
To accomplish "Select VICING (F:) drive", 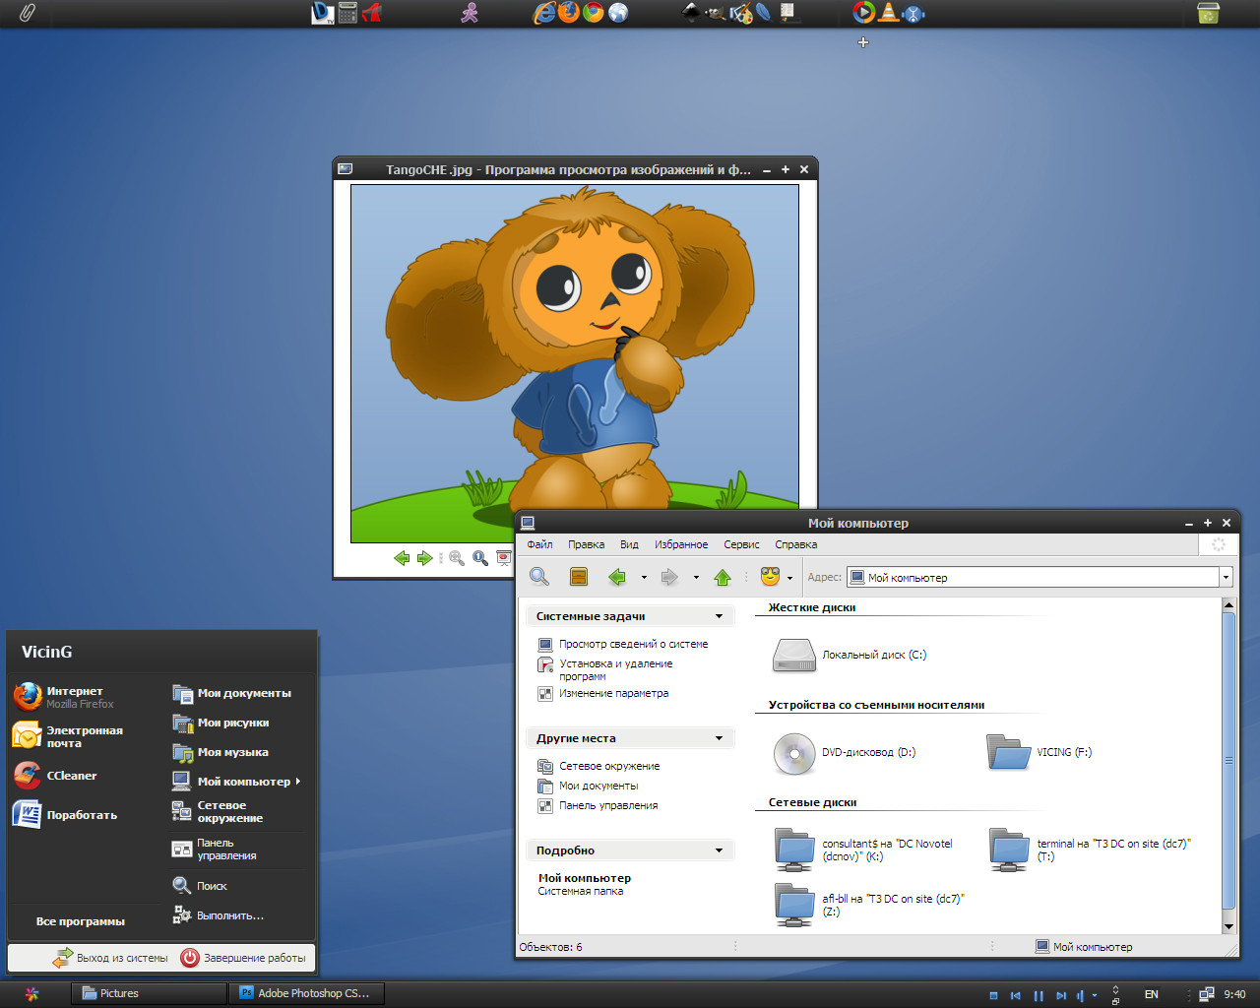I will coord(1039,752).
